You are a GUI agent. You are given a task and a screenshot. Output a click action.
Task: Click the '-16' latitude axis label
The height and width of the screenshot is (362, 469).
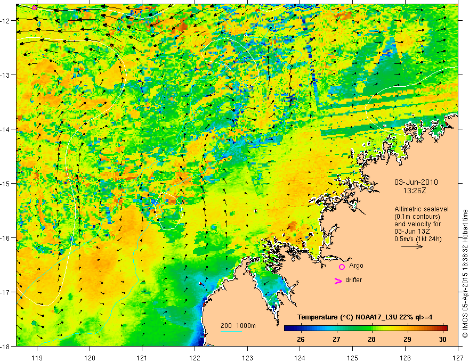coord(6,238)
